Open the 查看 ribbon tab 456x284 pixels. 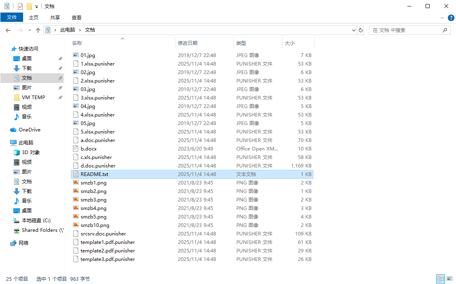(x=77, y=17)
